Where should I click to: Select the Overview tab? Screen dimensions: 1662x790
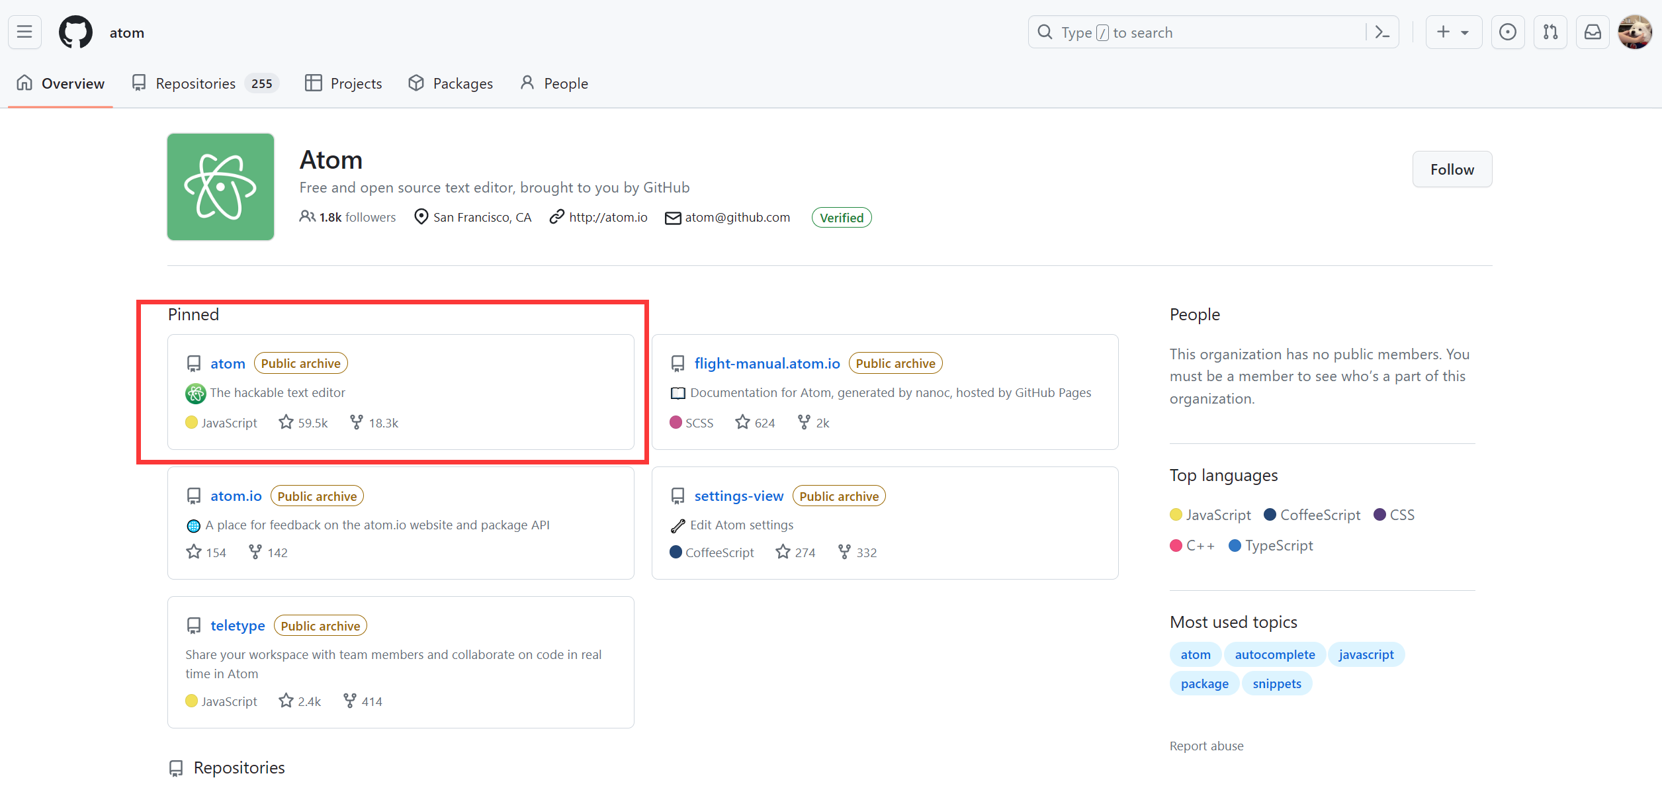tap(60, 83)
